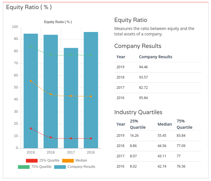Image resolution: width=211 pixels, height=181 pixels.
Task: Toggle the Median legend series
Action: (x=81, y=160)
